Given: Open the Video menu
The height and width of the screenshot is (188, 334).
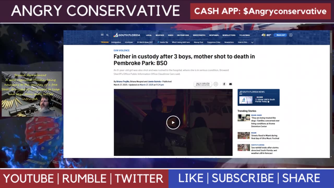Looking at the screenshot, I should pyautogui.click(x=170, y=35).
